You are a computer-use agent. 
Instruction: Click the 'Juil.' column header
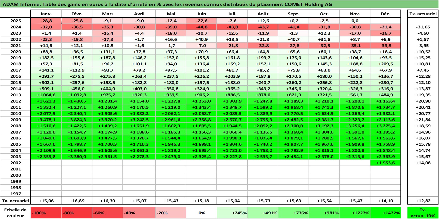click(x=232, y=14)
